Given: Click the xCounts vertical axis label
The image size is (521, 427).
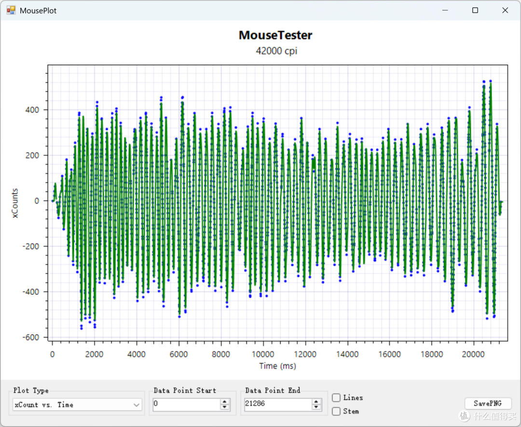Looking at the screenshot, I should point(15,203).
